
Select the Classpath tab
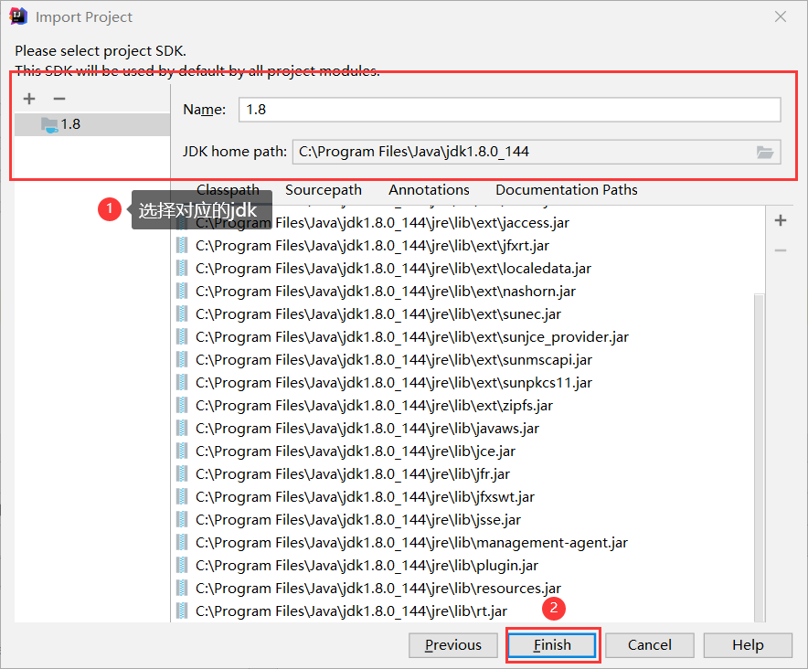[228, 189]
